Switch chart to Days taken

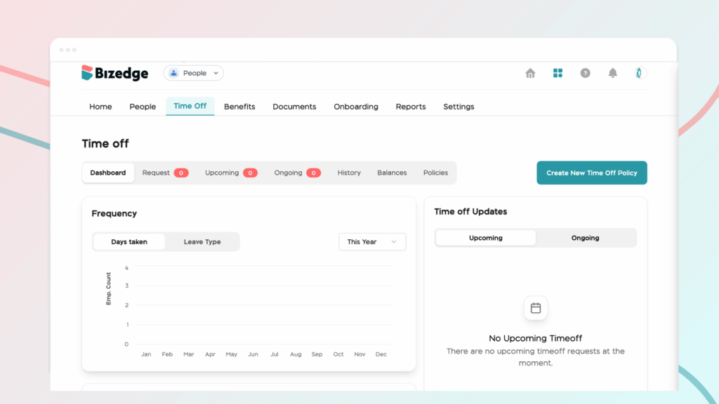(x=129, y=242)
